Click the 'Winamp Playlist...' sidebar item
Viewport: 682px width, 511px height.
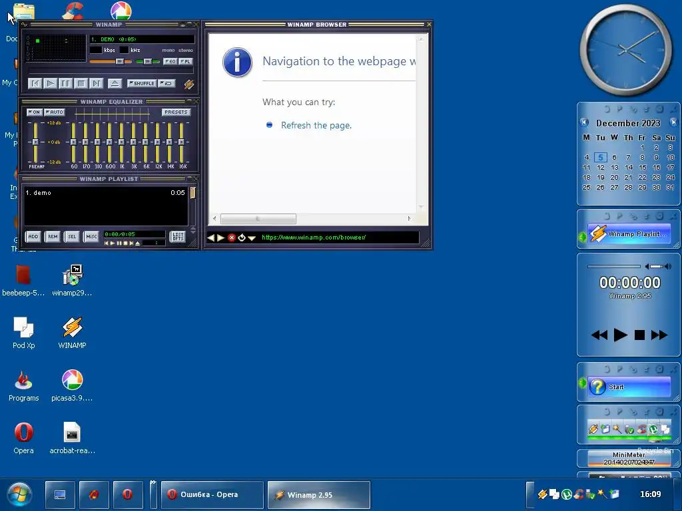[629, 234]
